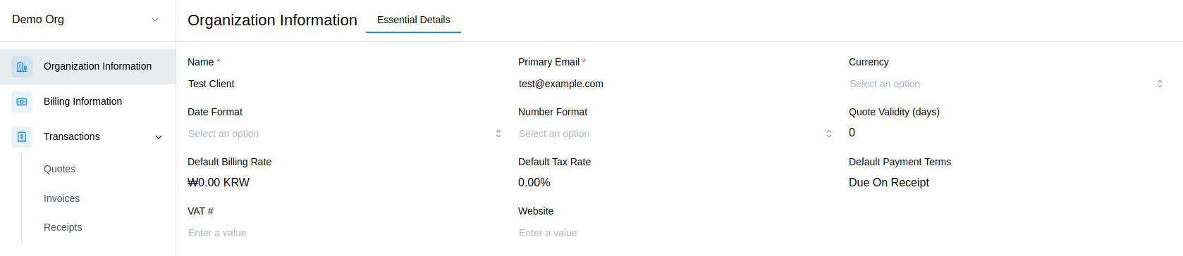
Task: Click the Primary Email field
Action: coord(676,84)
